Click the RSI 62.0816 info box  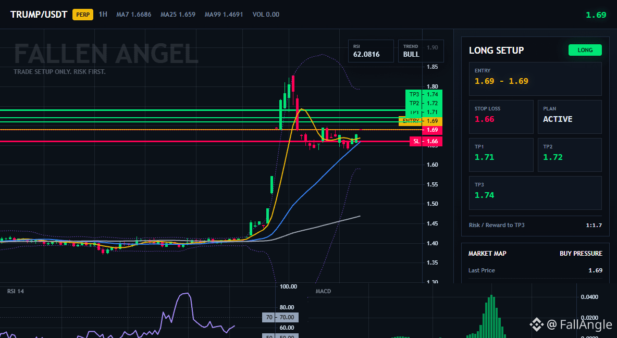coord(371,51)
